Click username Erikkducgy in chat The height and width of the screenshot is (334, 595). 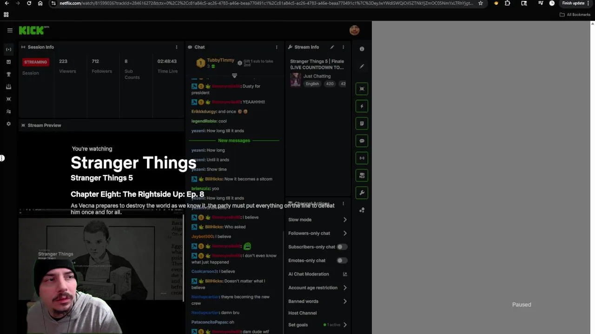tap(204, 112)
